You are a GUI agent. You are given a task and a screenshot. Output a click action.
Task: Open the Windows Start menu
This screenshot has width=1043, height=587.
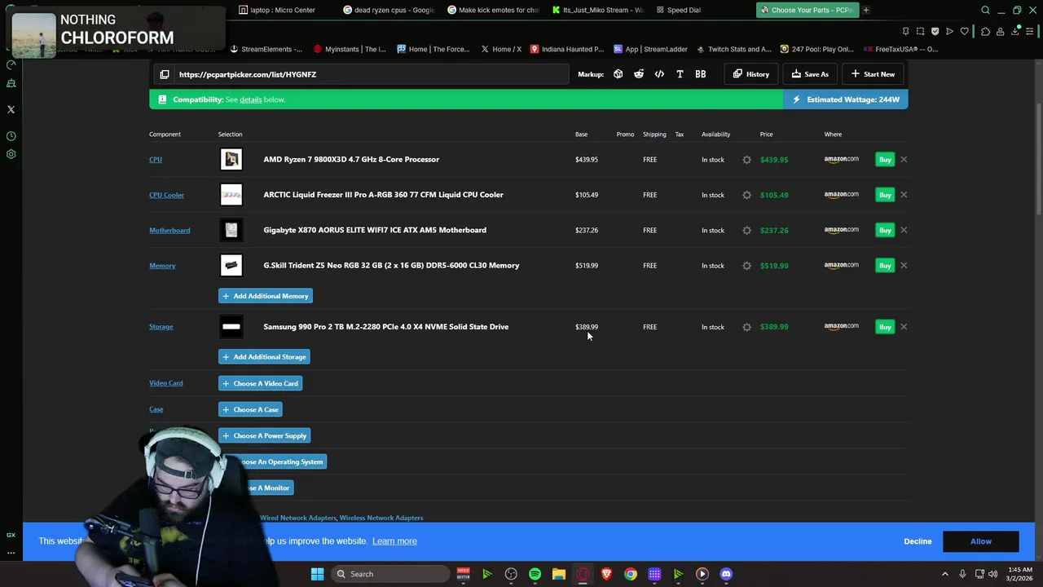317,574
